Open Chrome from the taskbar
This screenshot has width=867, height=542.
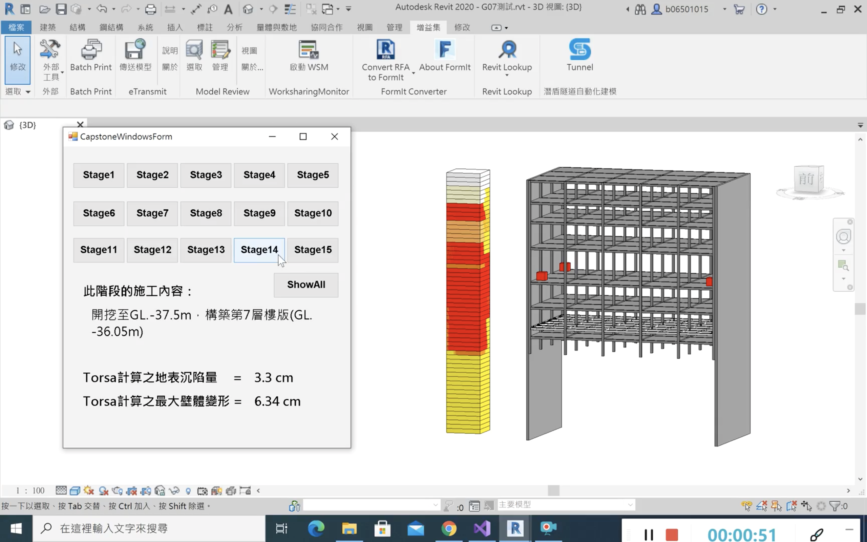point(449,528)
